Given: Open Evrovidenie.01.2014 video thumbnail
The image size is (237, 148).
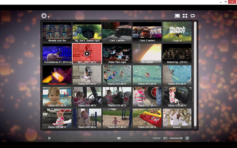Looking at the screenshot, I should 57,54.
